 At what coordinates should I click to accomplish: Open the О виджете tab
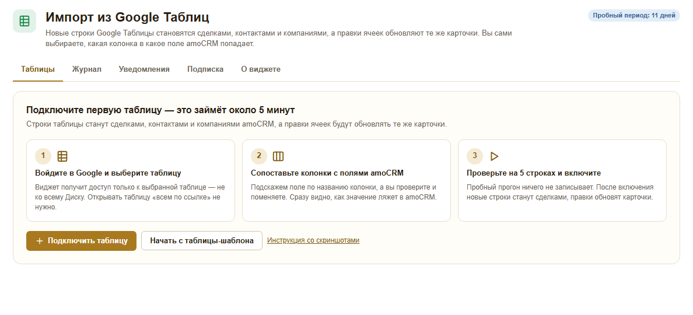tap(261, 69)
